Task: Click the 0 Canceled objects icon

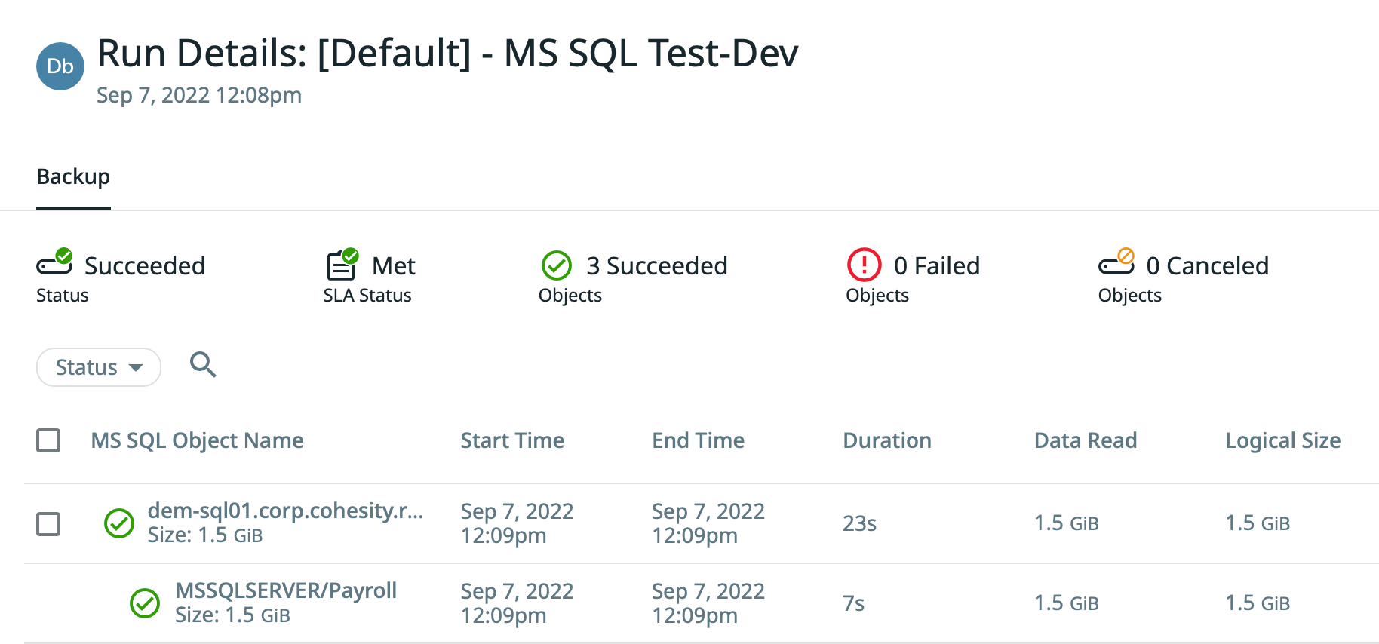Action: click(x=1116, y=262)
